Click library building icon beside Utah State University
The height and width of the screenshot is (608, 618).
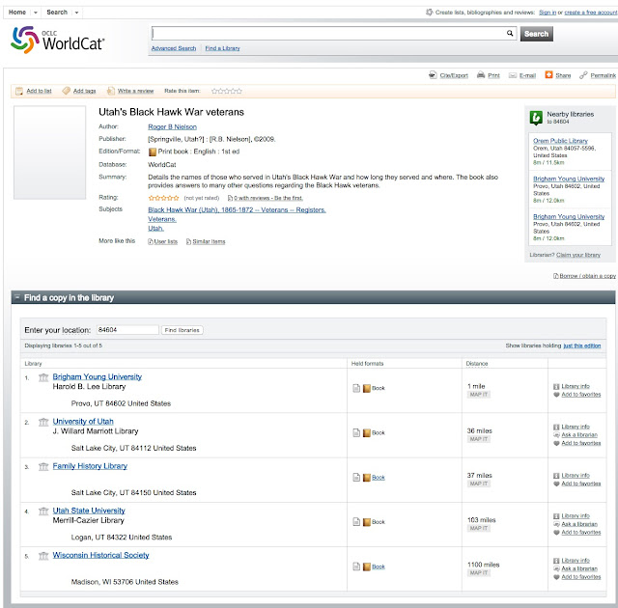pyautogui.click(x=43, y=511)
